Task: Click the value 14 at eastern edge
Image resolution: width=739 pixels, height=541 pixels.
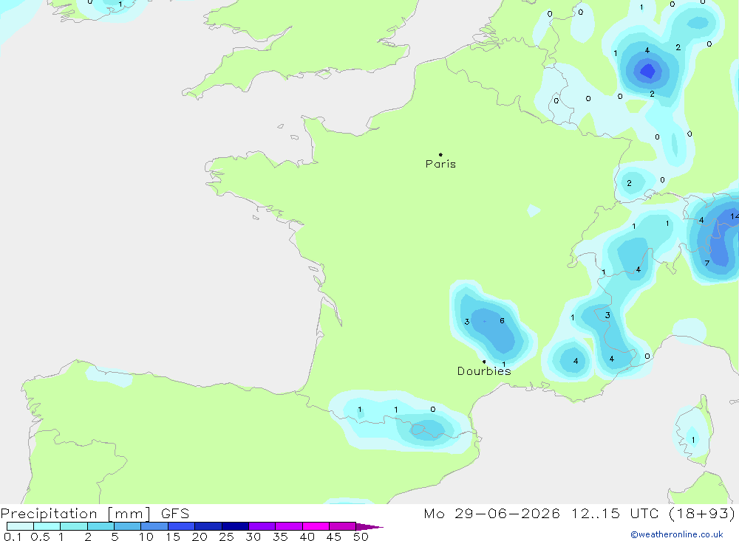Action: click(735, 216)
